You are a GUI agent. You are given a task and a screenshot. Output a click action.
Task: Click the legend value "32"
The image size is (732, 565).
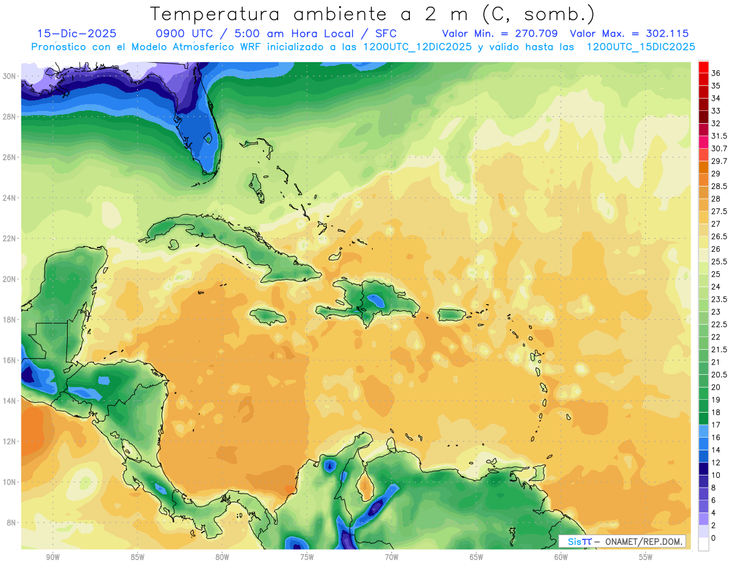click(x=716, y=123)
